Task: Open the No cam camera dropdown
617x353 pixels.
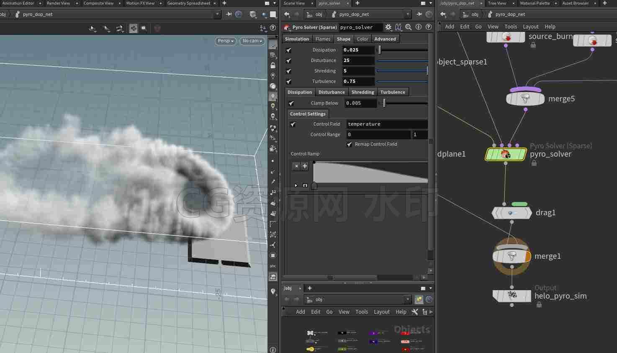Action: pos(252,41)
